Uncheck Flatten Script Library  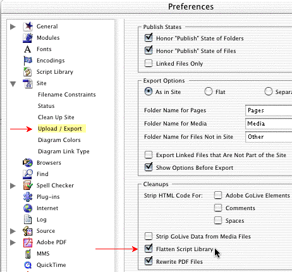[x=149, y=249]
